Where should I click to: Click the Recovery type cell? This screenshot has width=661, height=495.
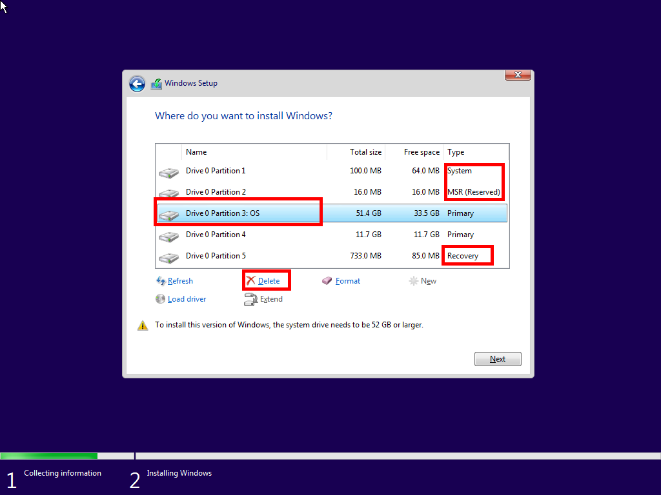463,256
